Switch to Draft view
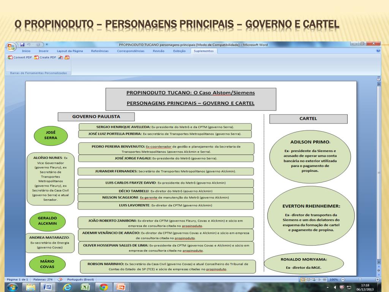This screenshot has width=389, height=292. coord(324,279)
